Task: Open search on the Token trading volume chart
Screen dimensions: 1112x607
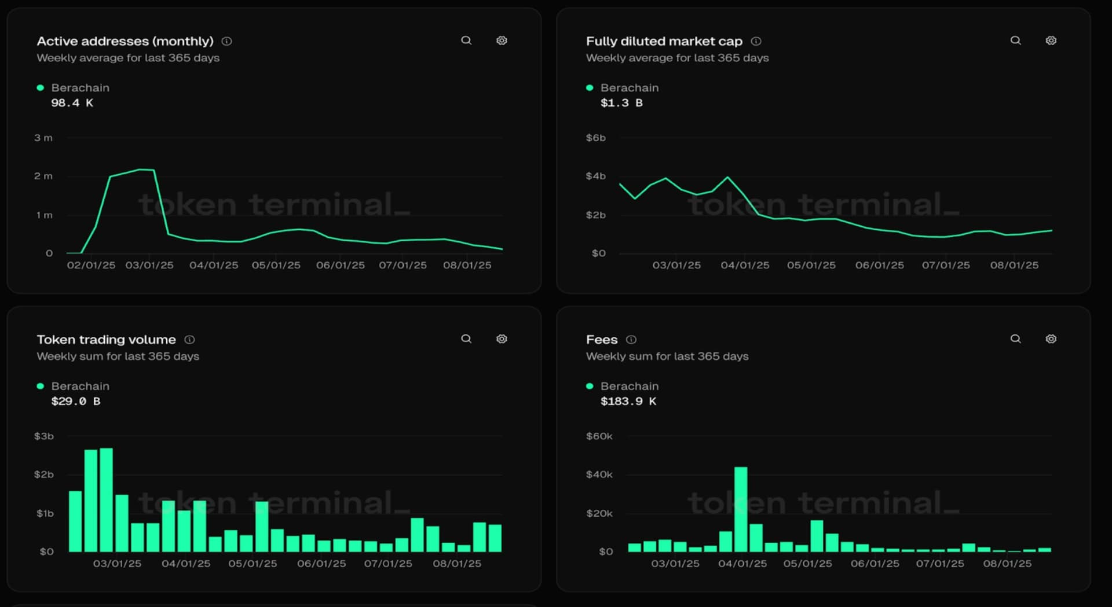Action: [466, 339]
